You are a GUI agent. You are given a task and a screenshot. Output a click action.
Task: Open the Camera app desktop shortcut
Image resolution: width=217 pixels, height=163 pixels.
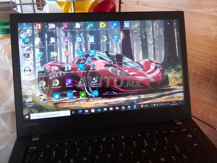coord(115,26)
